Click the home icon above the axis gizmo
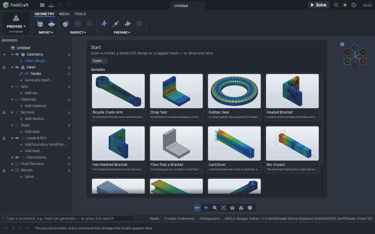This screenshot has width=375, height=234. click(342, 44)
